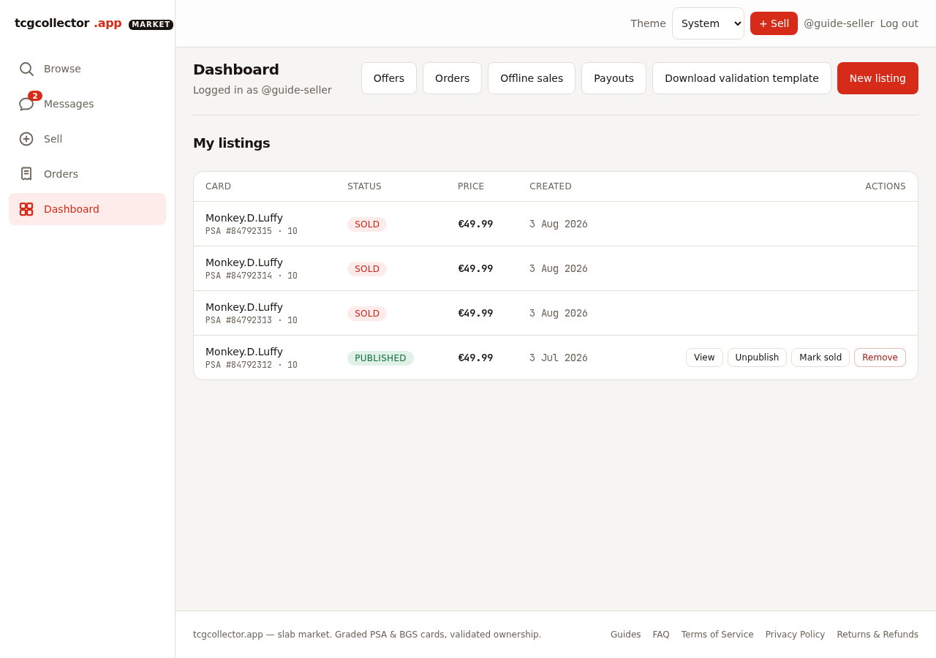Click the tcgcollector.app MARKET logo
The height and width of the screenshot is (658, 936).
[x=94, y=23]
